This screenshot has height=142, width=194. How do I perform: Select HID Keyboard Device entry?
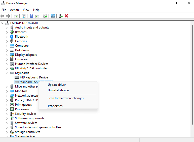point(34,77)
